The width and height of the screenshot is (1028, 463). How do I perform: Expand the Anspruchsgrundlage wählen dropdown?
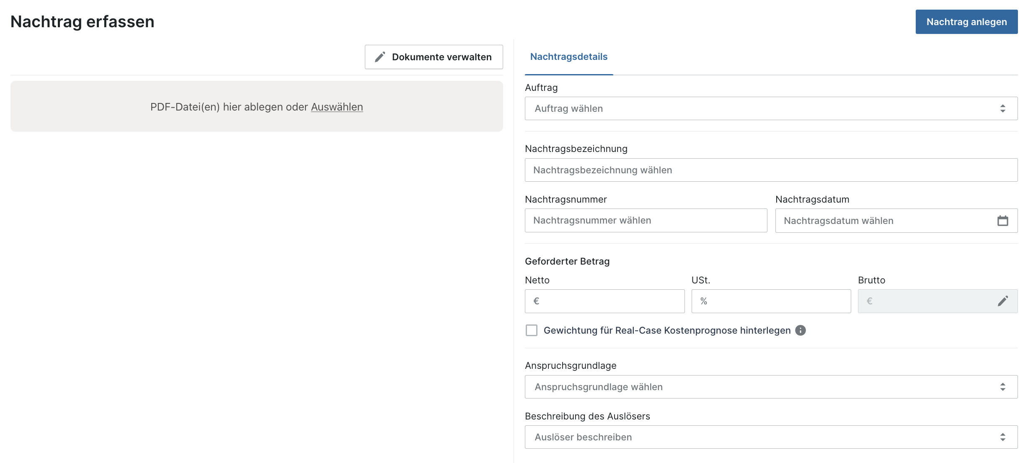(x=754, y=387)
